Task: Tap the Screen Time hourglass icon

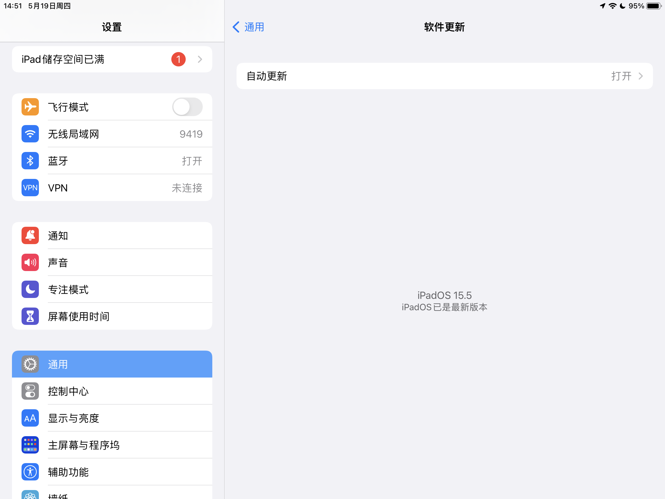Action: point(30,316)
